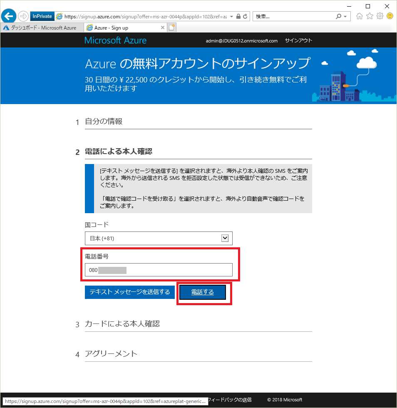Click the Home icon
The width and height of the screenshot is (397, 408).
pos(360,16)
